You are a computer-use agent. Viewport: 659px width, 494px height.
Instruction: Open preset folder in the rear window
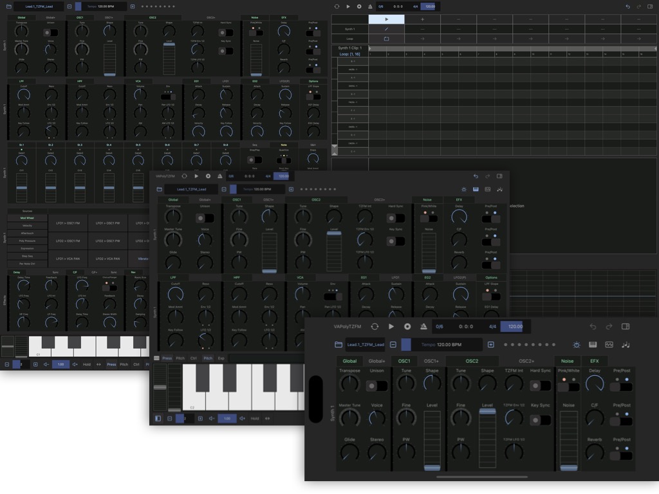tap(8, 6)
